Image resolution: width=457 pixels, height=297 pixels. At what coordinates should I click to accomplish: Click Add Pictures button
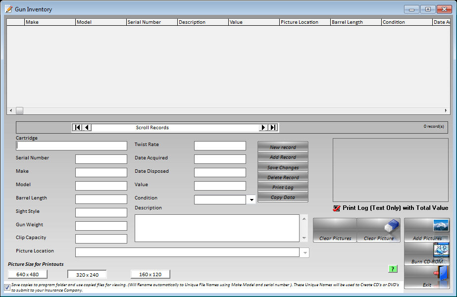tap(427, 230)
